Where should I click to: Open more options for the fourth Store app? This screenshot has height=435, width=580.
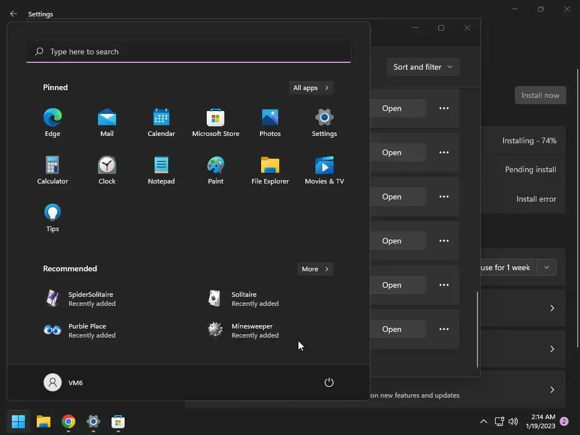pyautogui.click(x=444, y=241)
